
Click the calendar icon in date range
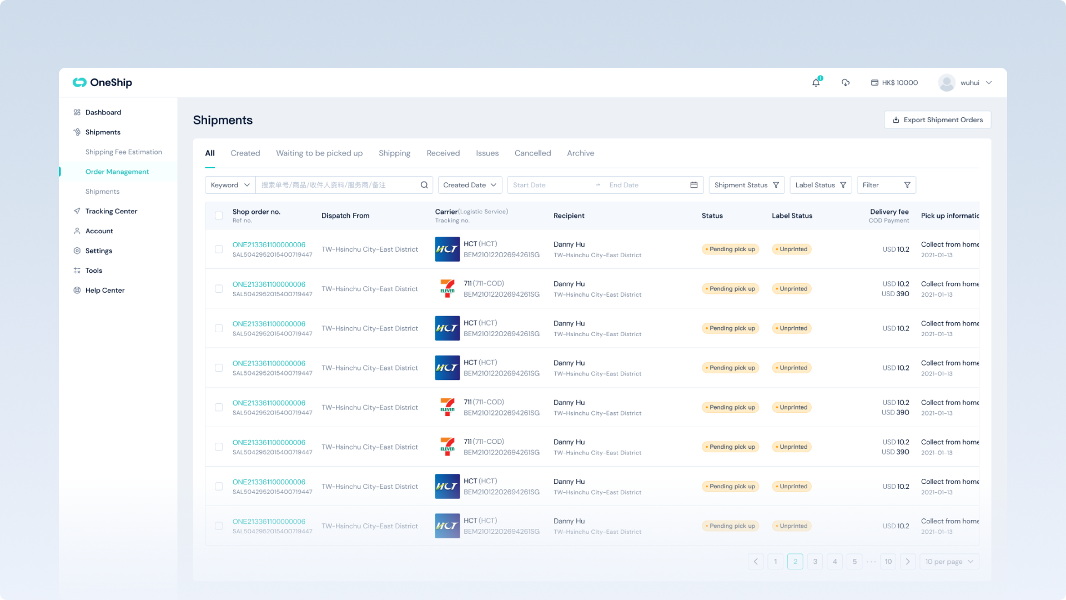tap(694, 185)
